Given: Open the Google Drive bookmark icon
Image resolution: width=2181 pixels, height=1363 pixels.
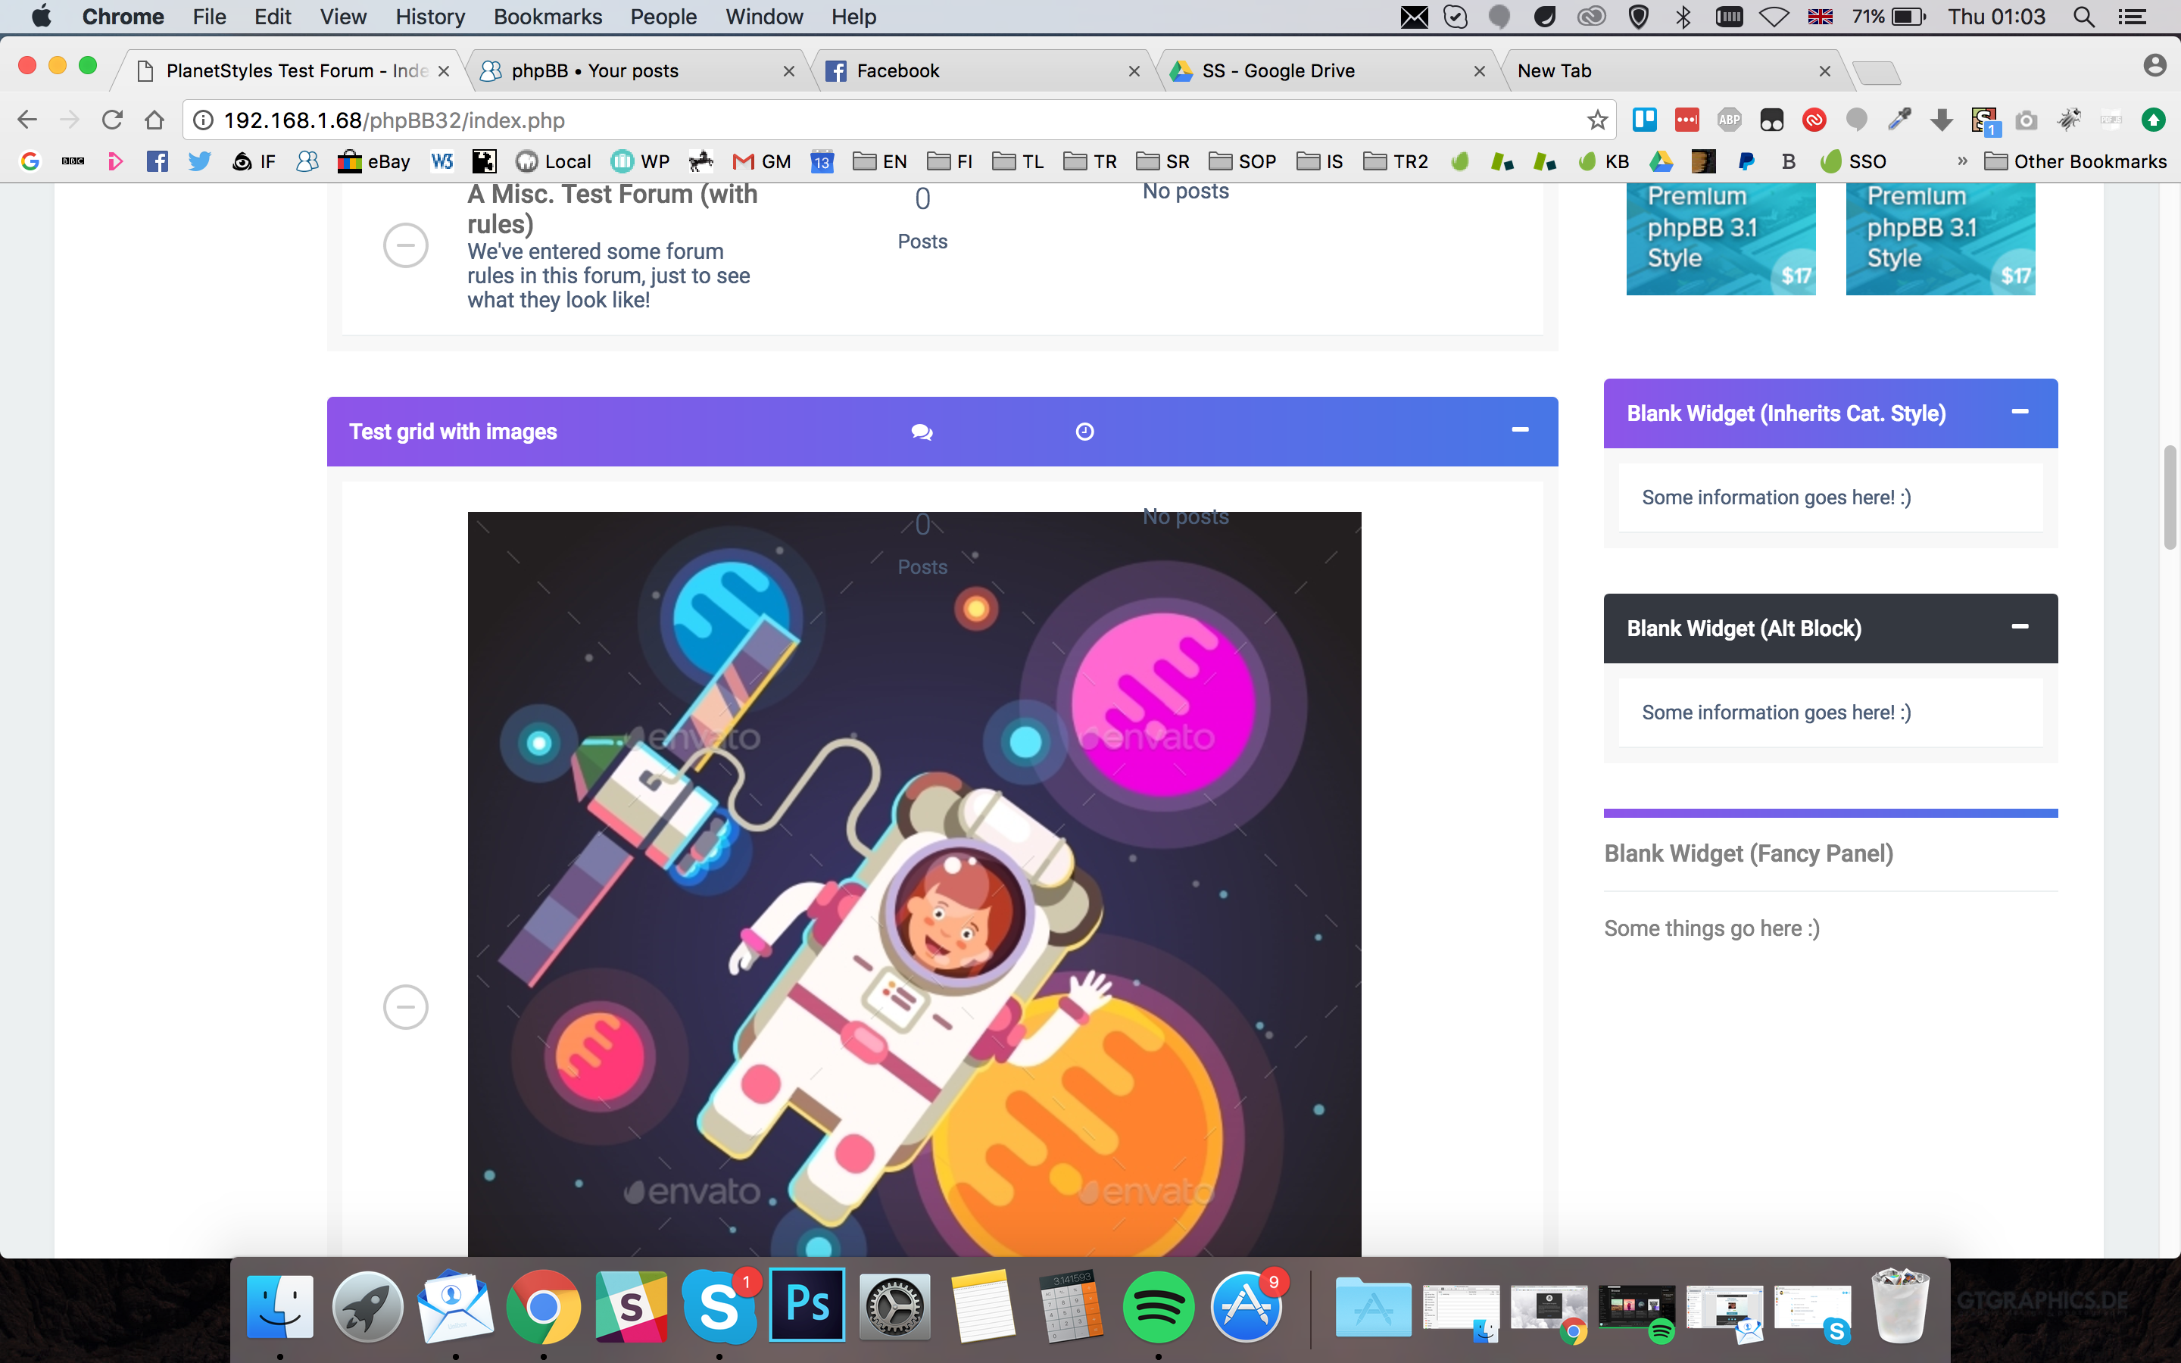Looking at the screenshot, I should pos(1661,161).
